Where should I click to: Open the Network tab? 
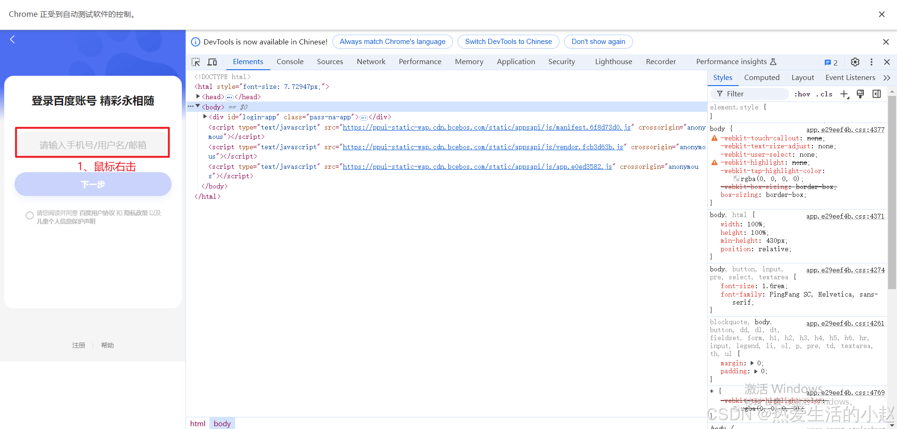click(371, 62)
